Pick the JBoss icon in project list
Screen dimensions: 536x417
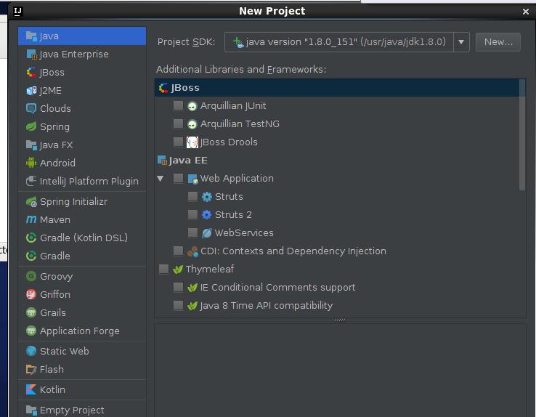(x=31, y=72)
